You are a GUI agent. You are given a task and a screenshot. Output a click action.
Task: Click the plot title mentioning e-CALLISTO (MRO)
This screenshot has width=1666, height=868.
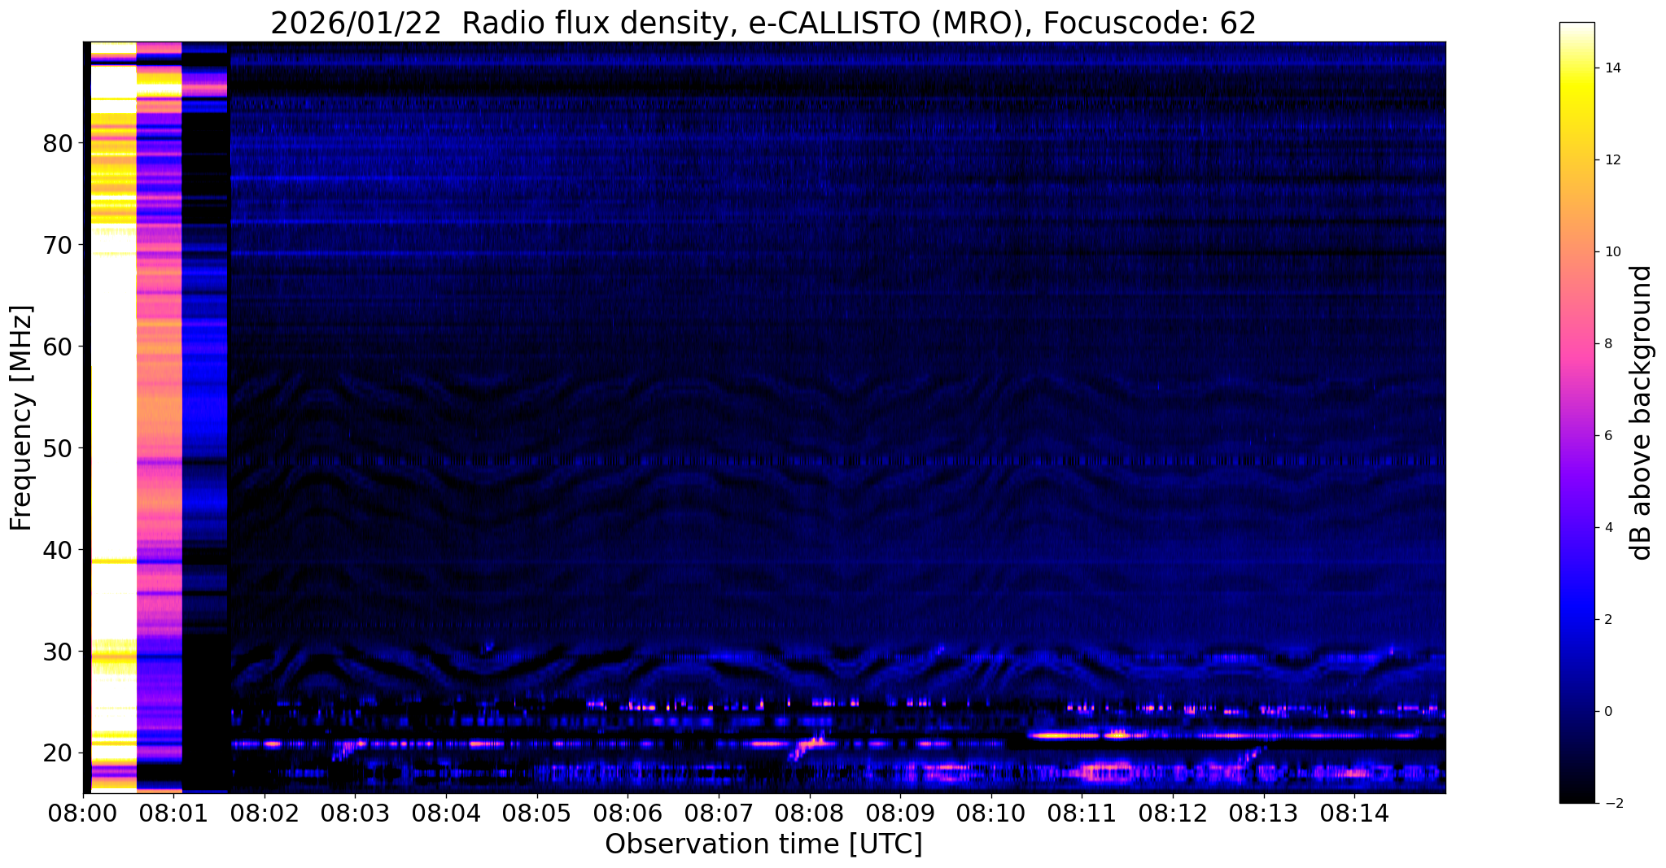[x=763, y=24]
